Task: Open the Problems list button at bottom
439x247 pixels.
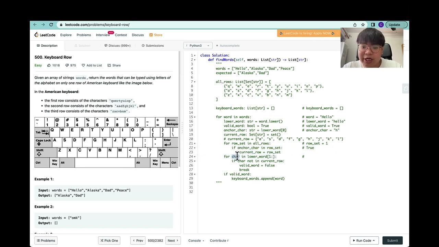Action: (x=46, y=240)
